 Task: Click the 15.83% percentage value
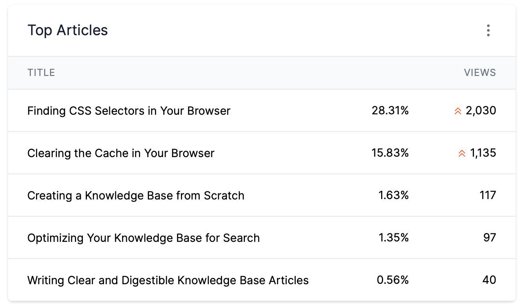pyautogui.click(x=390, y=153)
